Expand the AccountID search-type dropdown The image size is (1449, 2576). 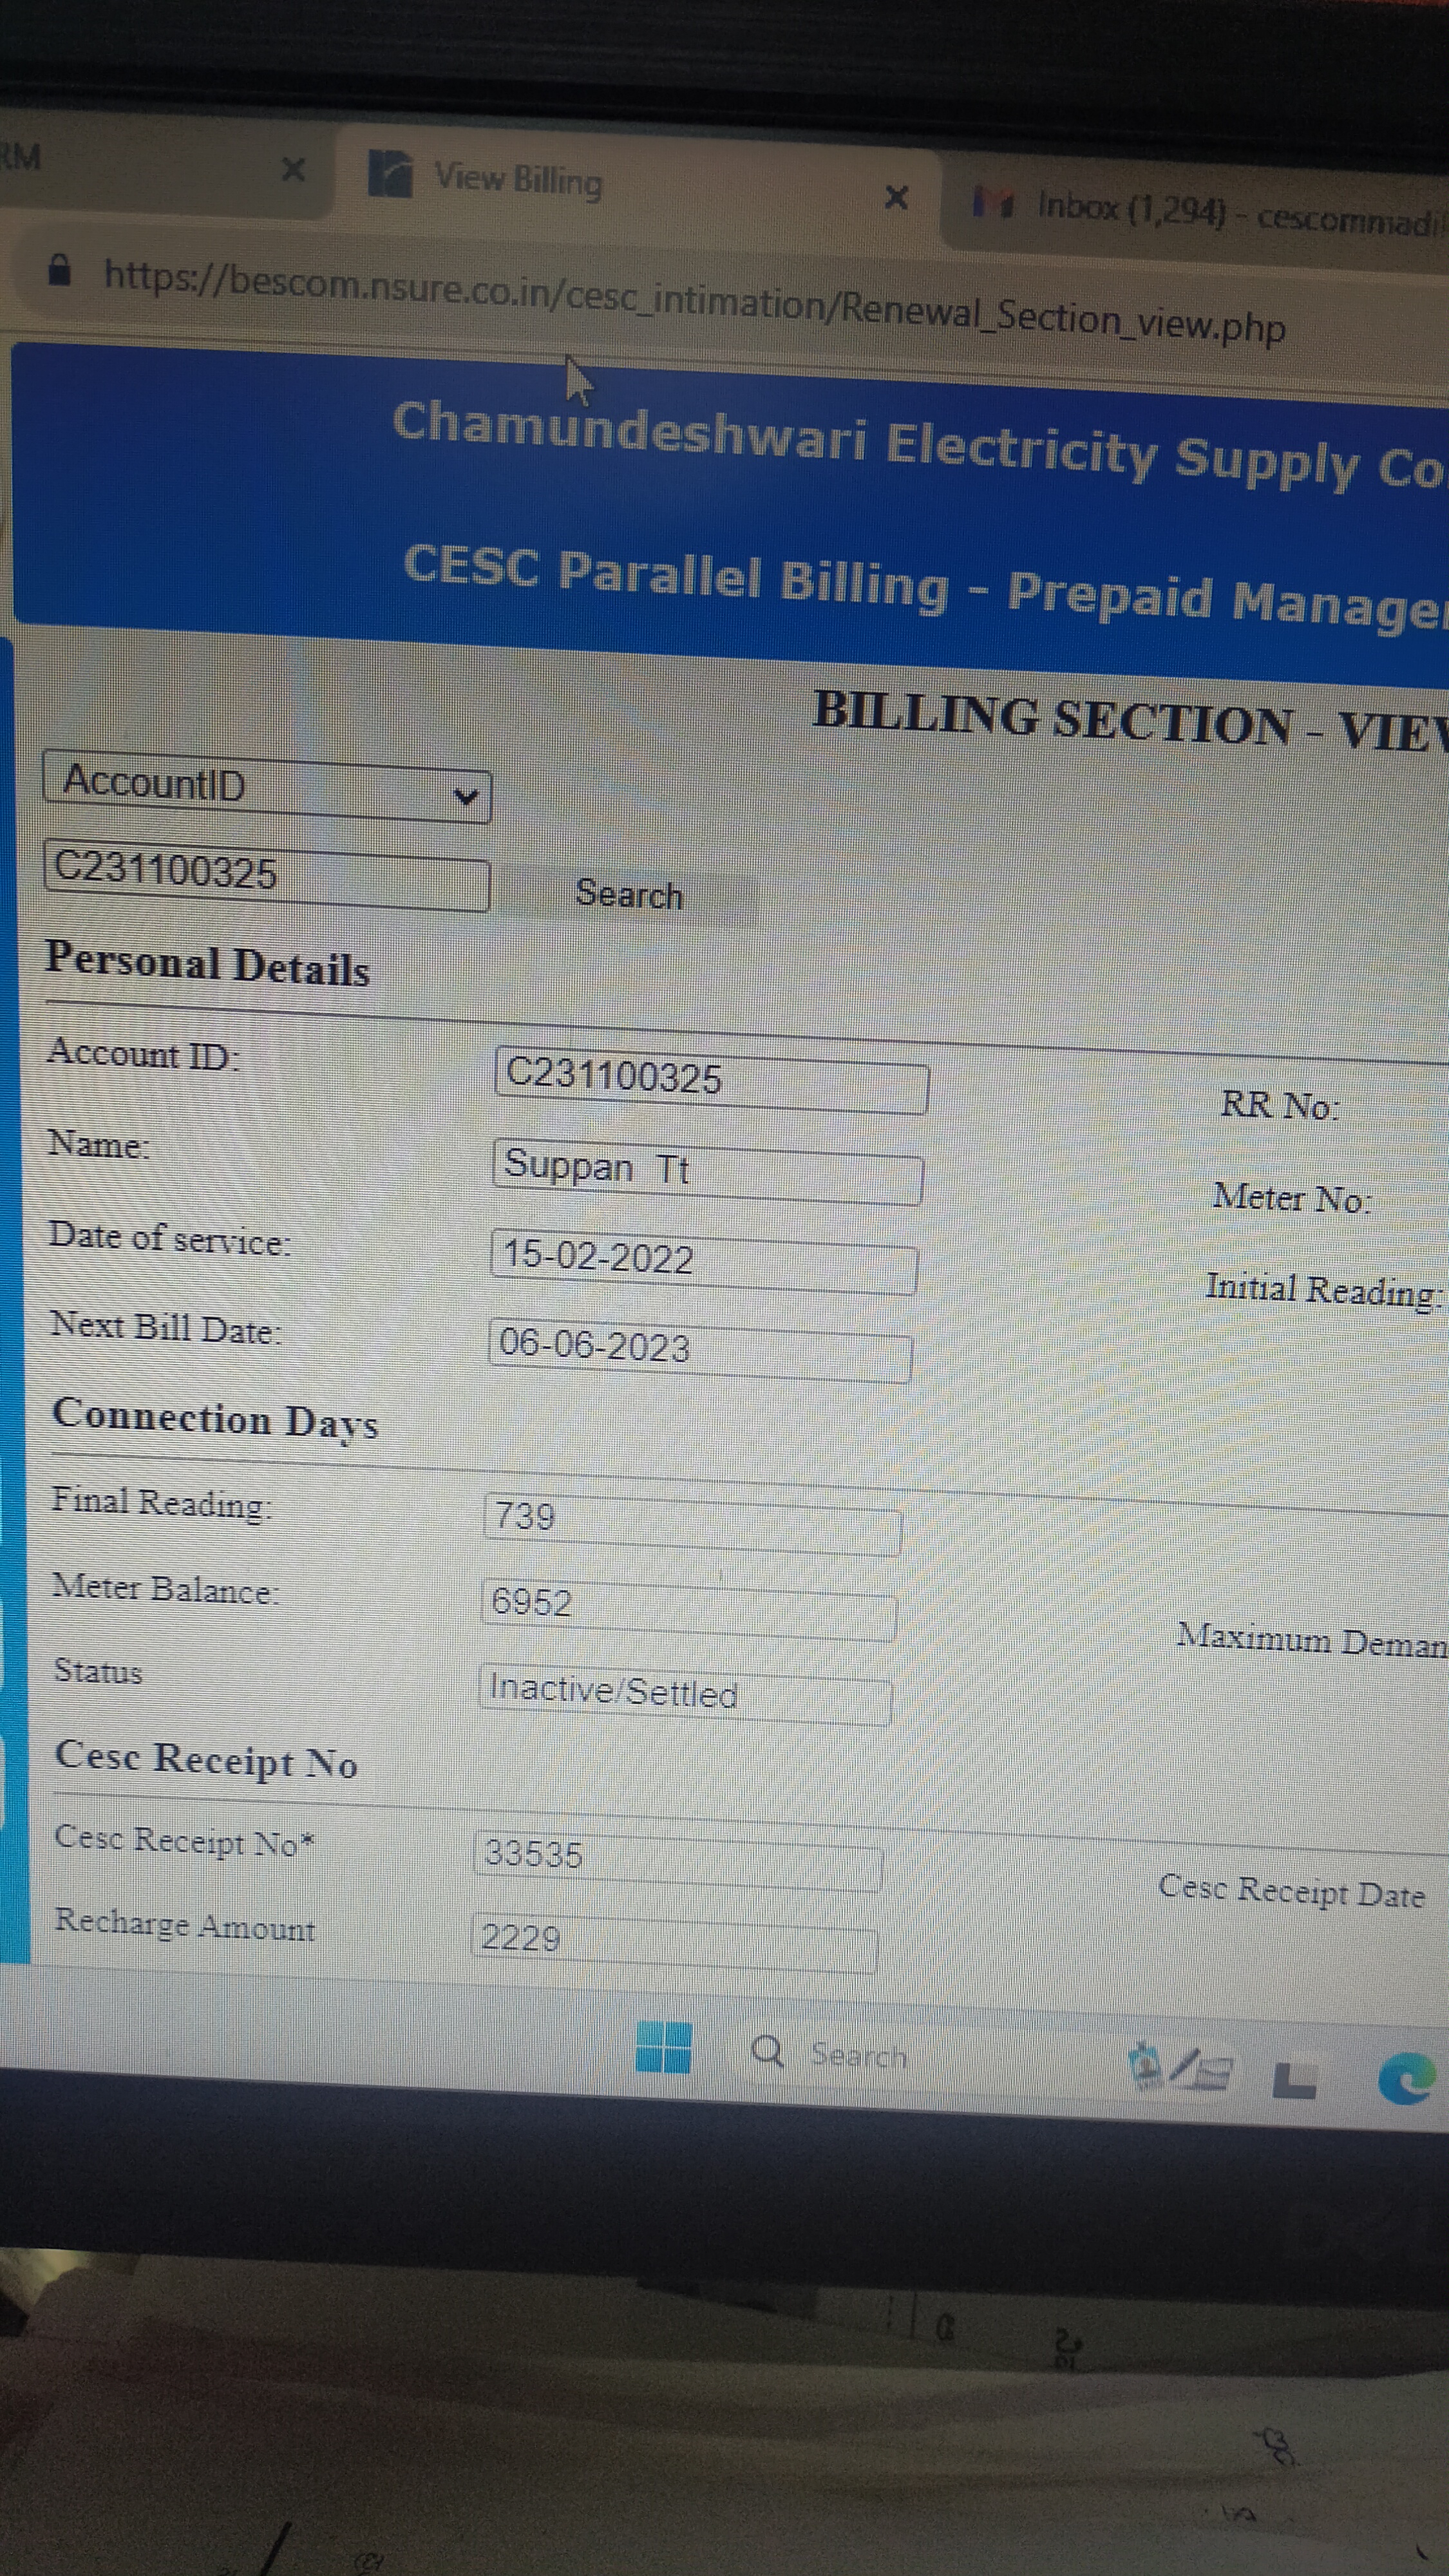(267, 788)
